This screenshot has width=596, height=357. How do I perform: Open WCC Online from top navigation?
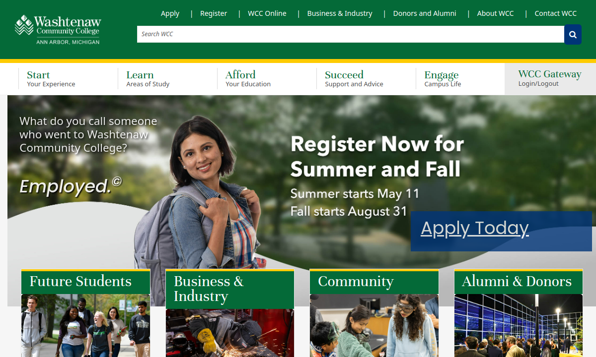click(267, 13)
